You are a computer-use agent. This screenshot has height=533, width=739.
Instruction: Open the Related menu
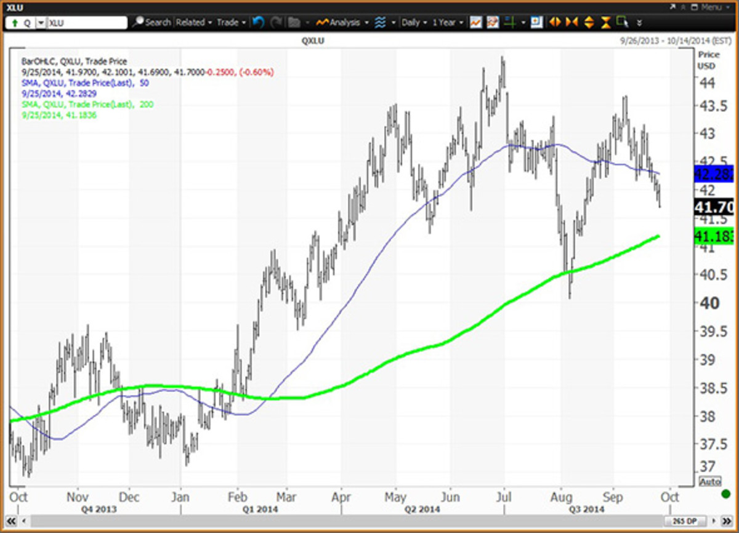(x=193, y=22)
